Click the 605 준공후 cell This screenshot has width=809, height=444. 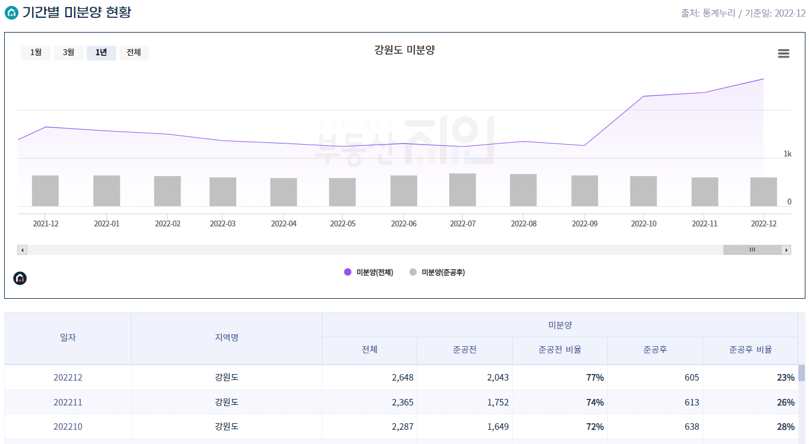(x=655, y=377)
